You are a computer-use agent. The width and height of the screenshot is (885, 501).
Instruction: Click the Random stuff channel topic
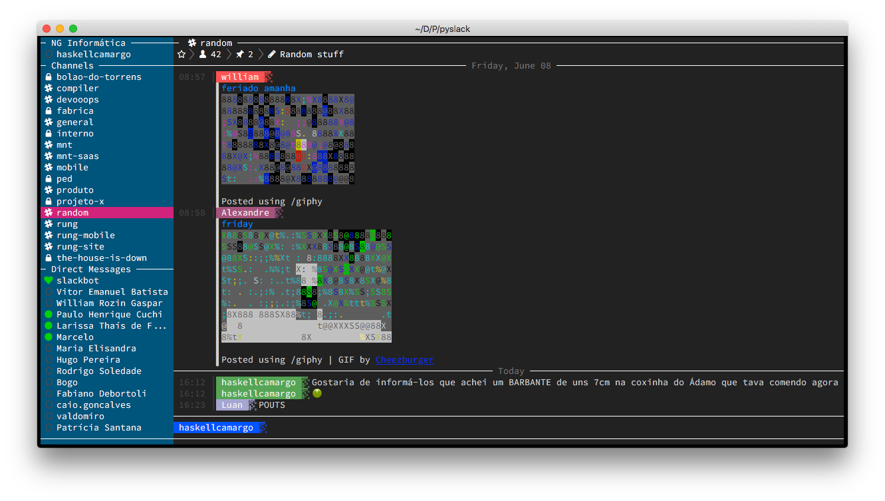pyautogui.click(x=312, y=55)
